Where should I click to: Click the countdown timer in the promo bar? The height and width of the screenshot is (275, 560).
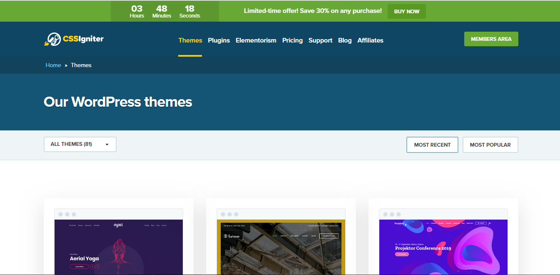164,11
